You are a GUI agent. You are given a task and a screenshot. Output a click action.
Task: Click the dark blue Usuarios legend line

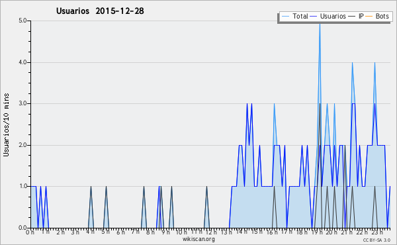pyautogui.click(x=314, y=16)
